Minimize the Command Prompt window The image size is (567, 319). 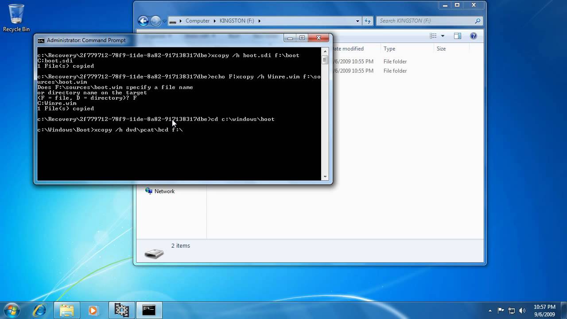point(290,38)
